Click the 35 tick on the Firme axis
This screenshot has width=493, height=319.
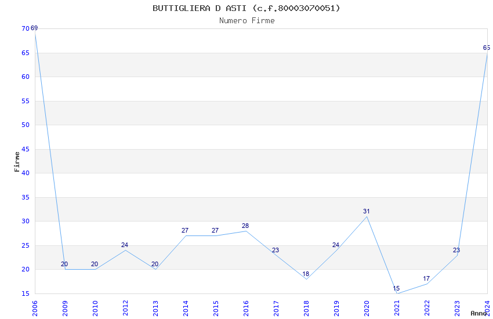point(26,197)
